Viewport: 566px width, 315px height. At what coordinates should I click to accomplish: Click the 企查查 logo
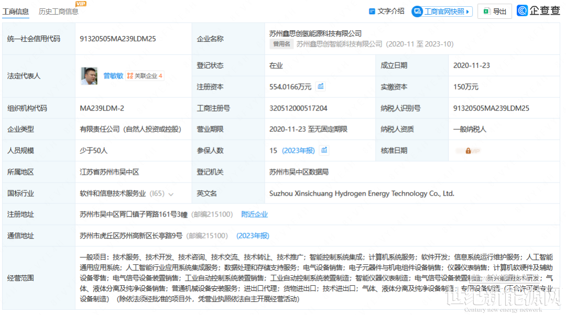coord(539,11)
